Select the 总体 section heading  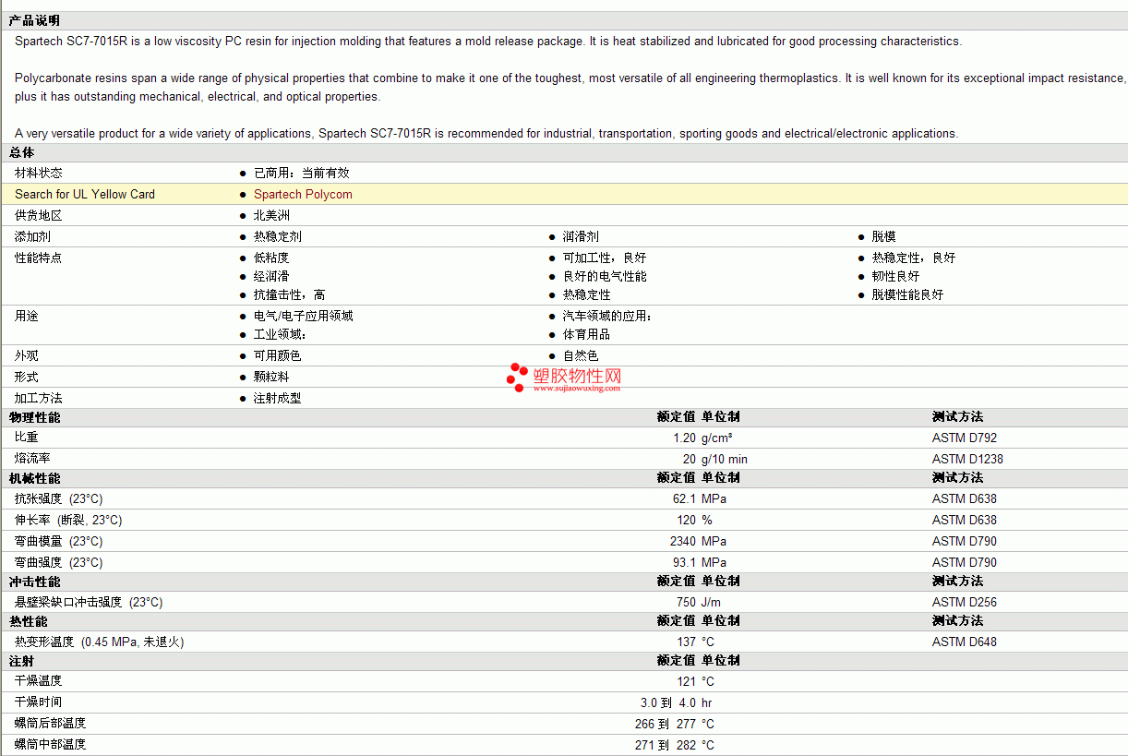coord(21,152)
